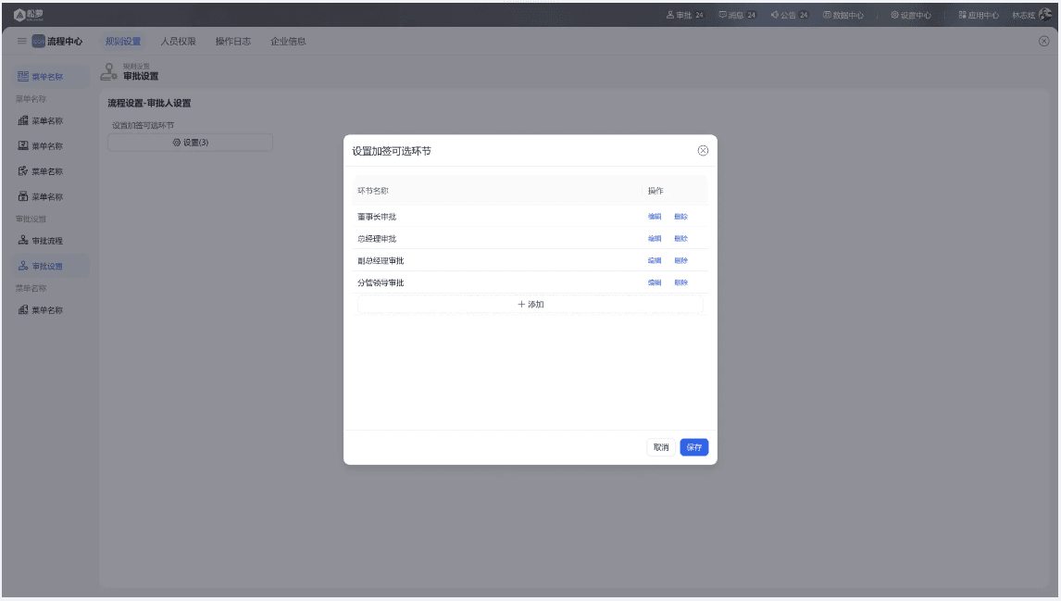Click 删除 in the 副总经理审批 row
The image size is (1061, 601).
pos(680,260)
